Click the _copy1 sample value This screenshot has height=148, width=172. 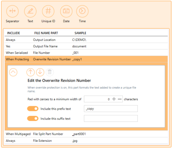point(77,59)
